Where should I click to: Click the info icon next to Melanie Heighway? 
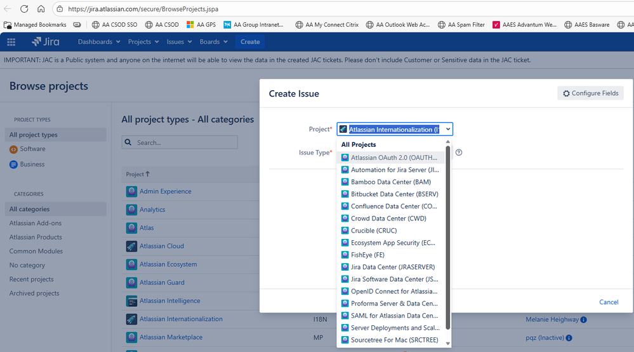point(583,320)
